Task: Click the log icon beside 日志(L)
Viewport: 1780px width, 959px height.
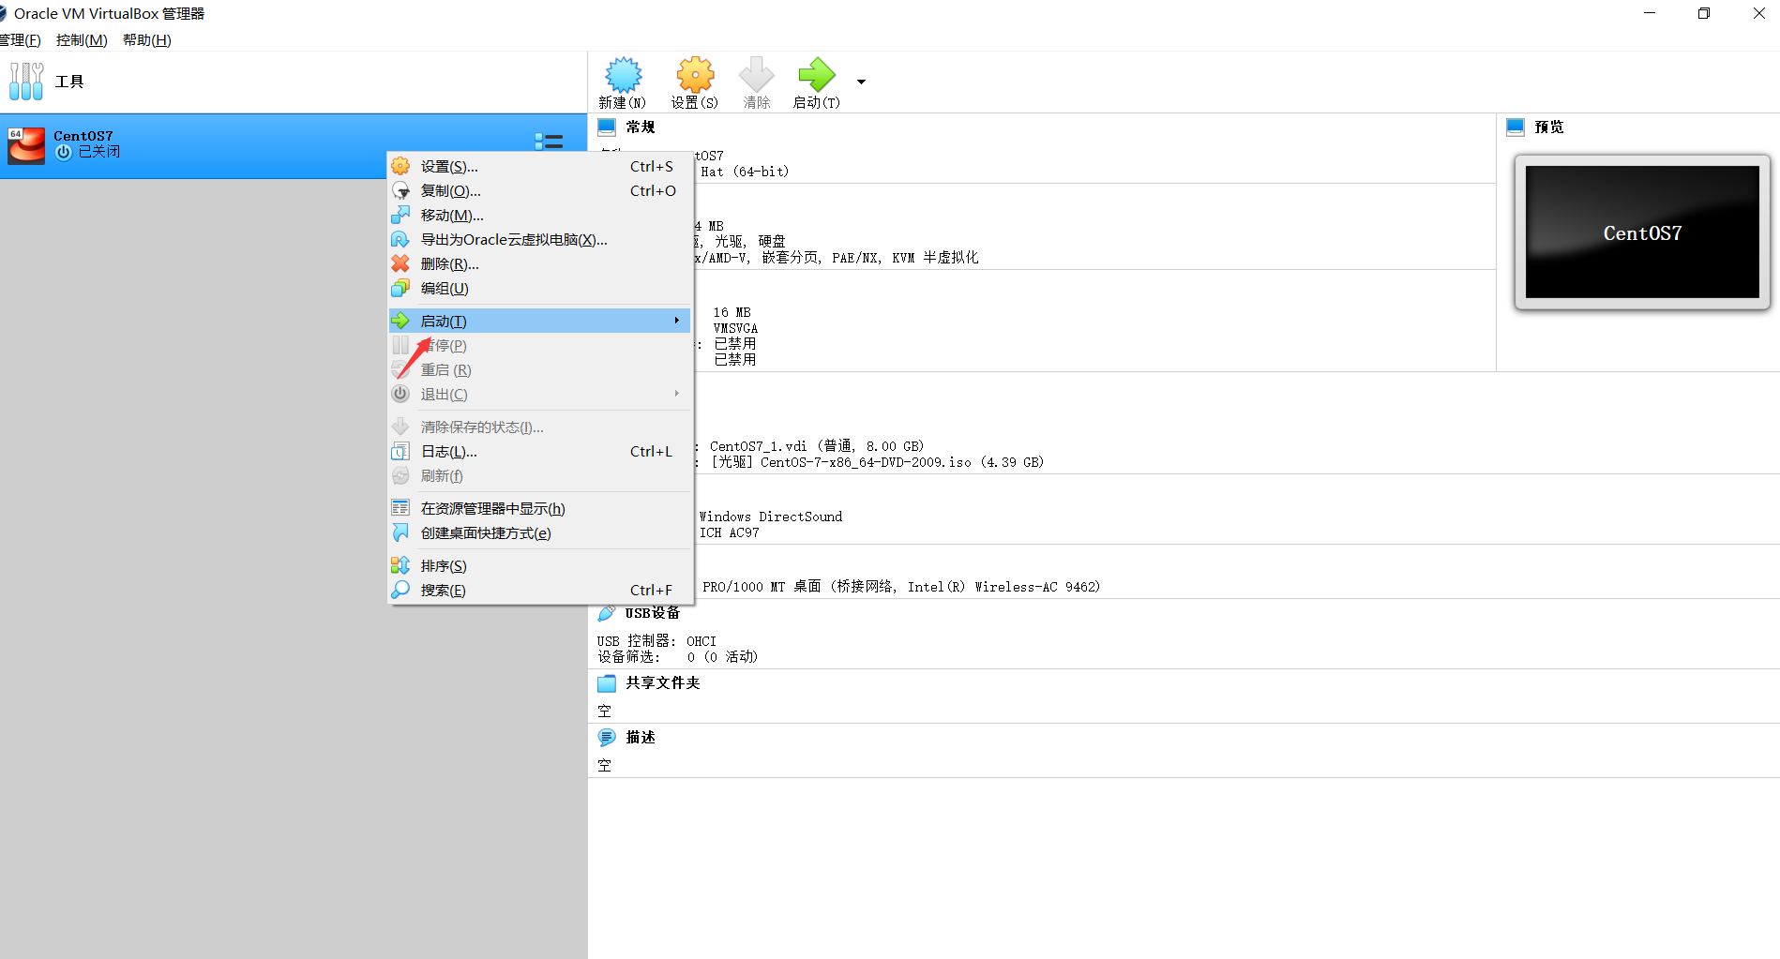Action: (x=400, y=451)
